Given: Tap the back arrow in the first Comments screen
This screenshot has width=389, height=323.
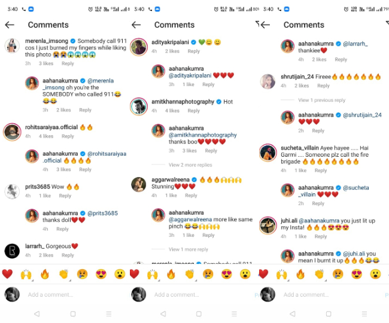Looking at the screenshot, I should [x=10, y=25].
